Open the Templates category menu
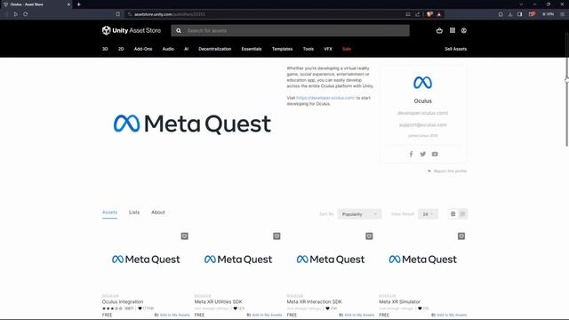The width and height of the screenshot is (569, 320). (x=283, y=49)
